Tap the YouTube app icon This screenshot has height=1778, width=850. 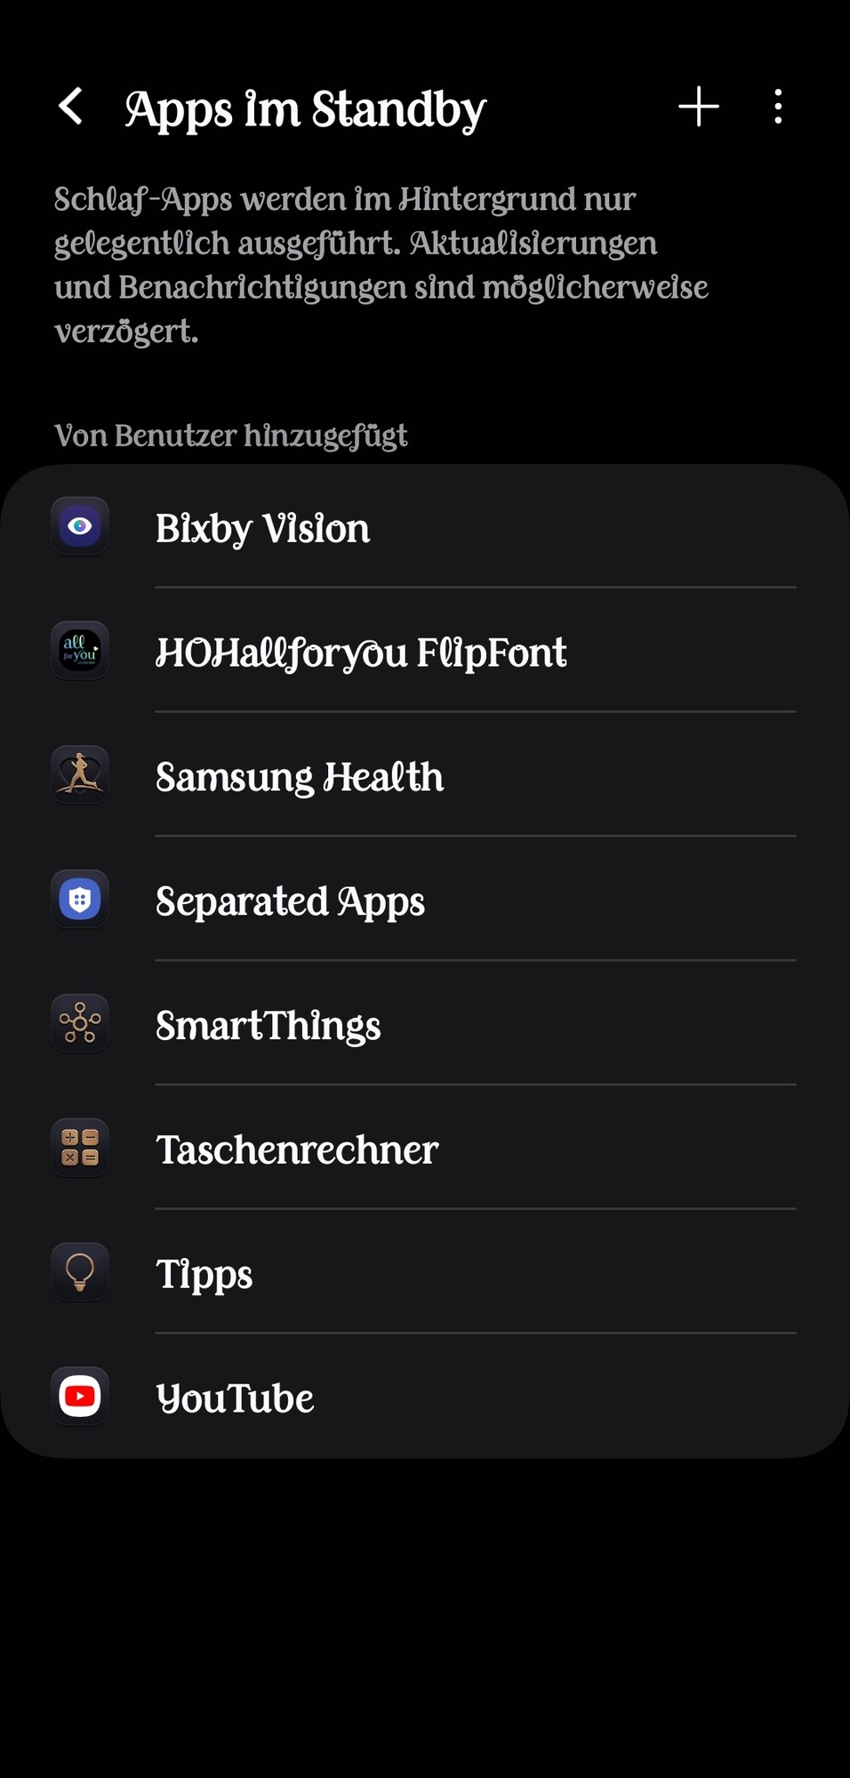[x=80, y=1397]
